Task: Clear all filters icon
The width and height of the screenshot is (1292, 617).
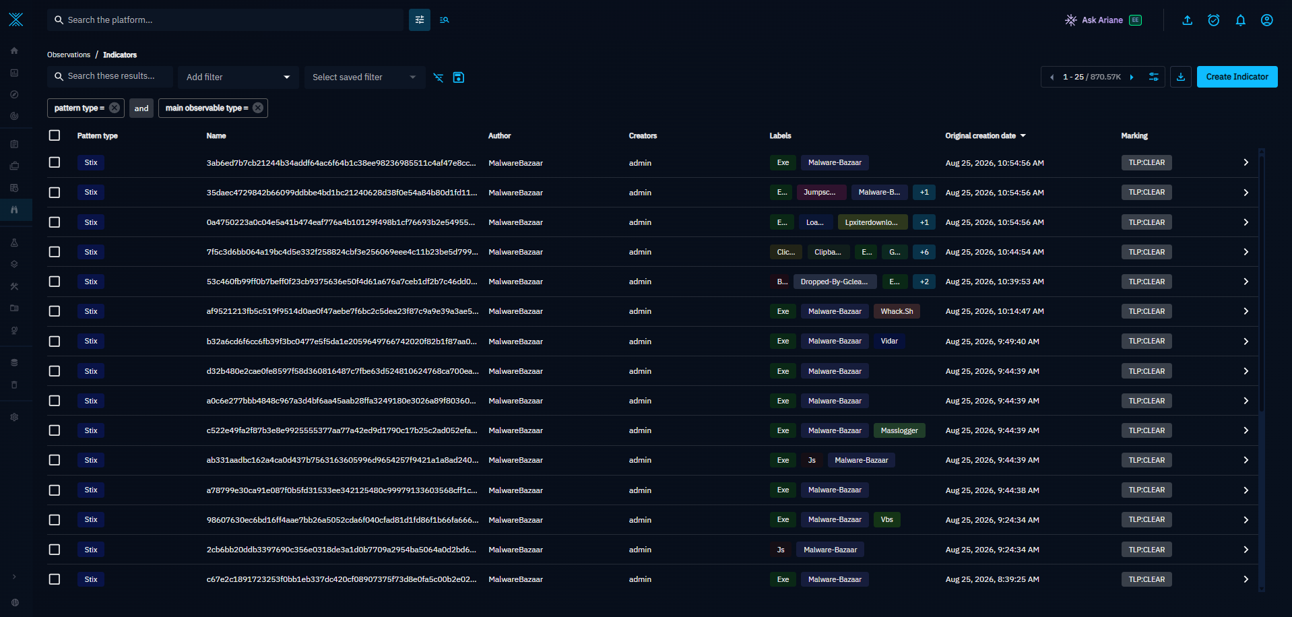Action: click(x=439, y=77)
